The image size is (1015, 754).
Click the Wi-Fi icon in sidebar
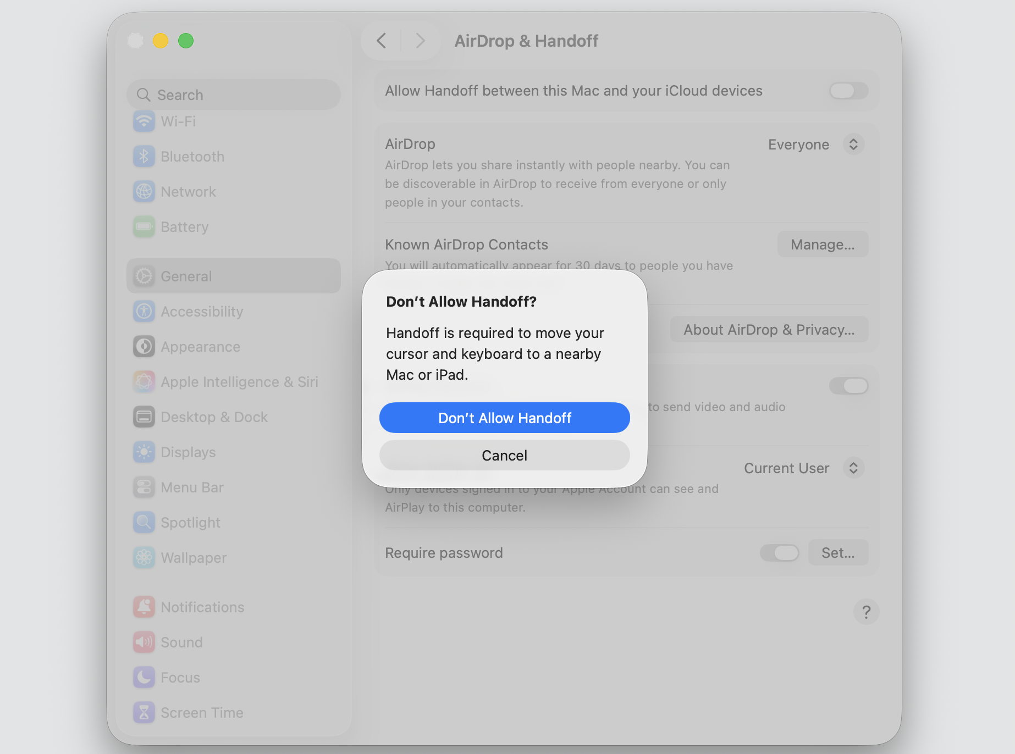click(144, 121)
